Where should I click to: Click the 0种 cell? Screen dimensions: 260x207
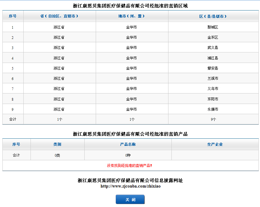click(128, 155)
